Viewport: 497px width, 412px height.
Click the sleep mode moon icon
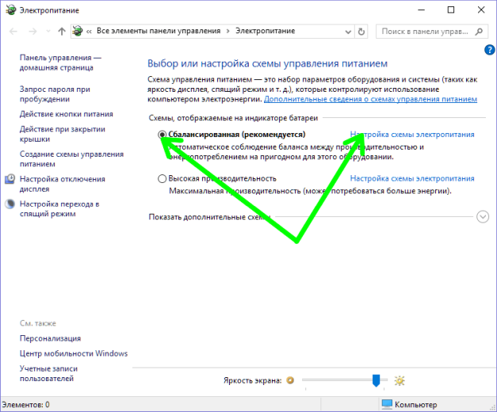(x=10, y=204)
